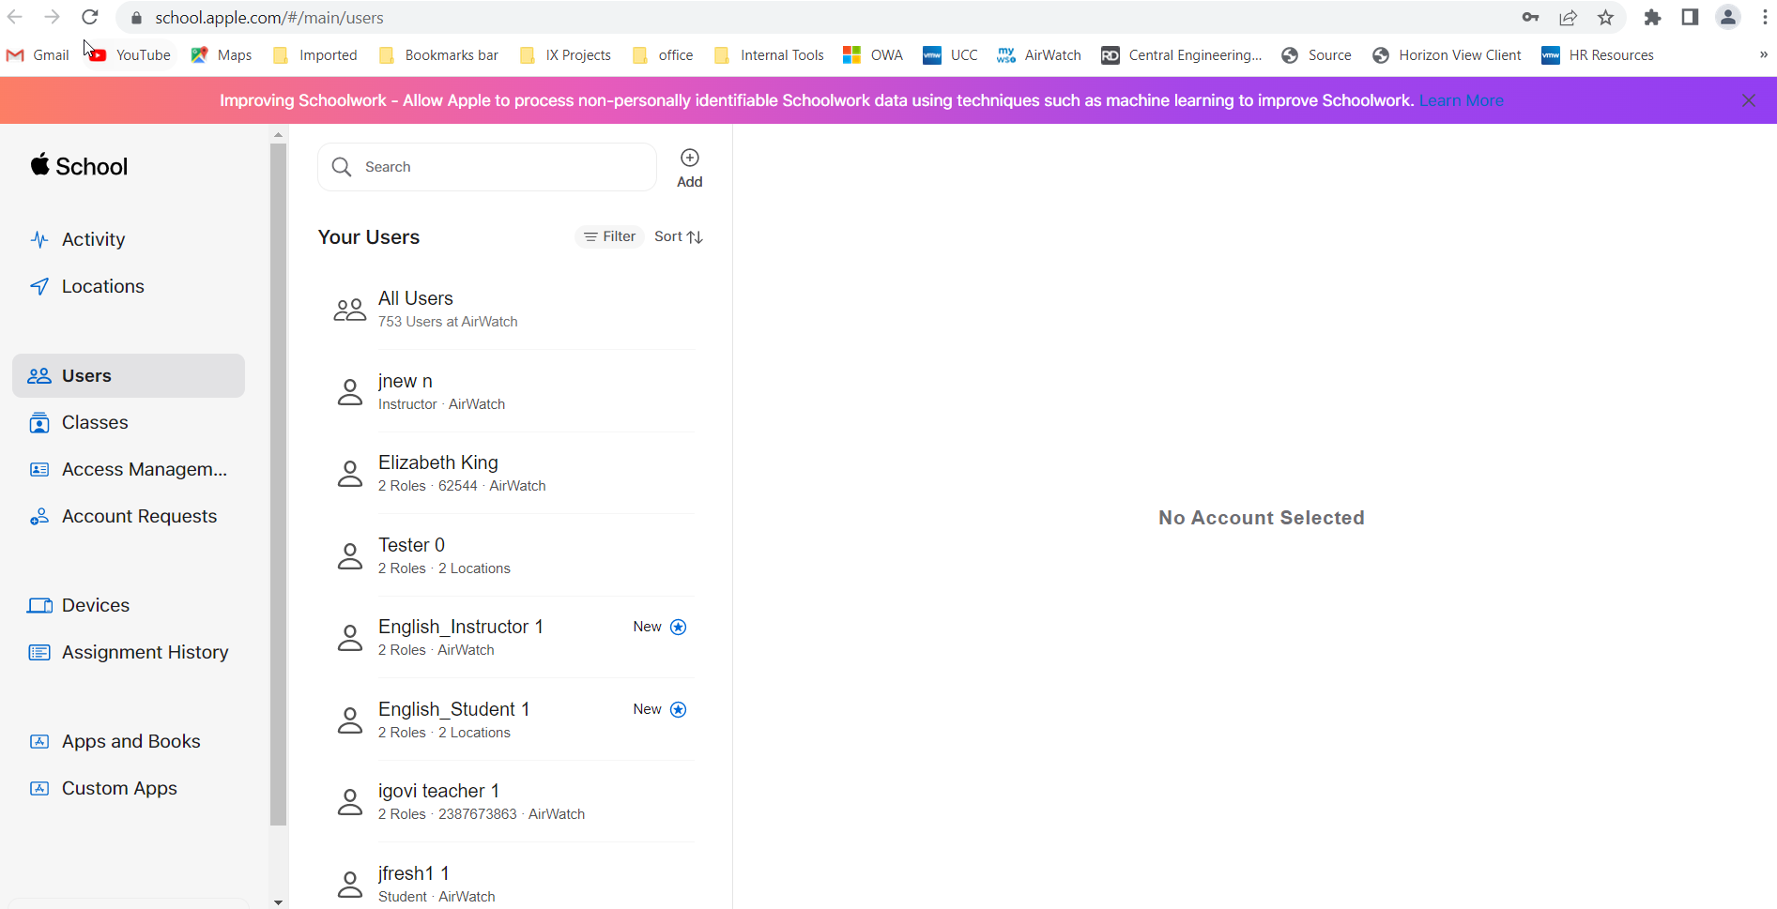Open the Locations arrow icon

coord(39,286)
